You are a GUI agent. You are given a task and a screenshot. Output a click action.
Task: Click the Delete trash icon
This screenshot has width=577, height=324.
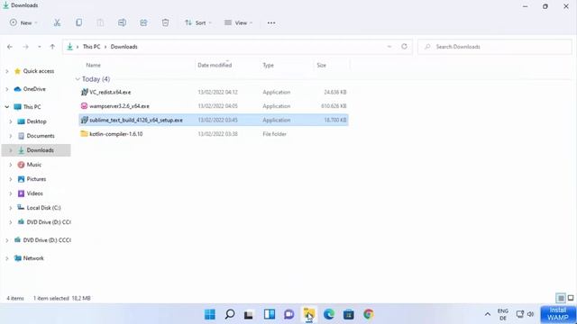coord(165,22)
